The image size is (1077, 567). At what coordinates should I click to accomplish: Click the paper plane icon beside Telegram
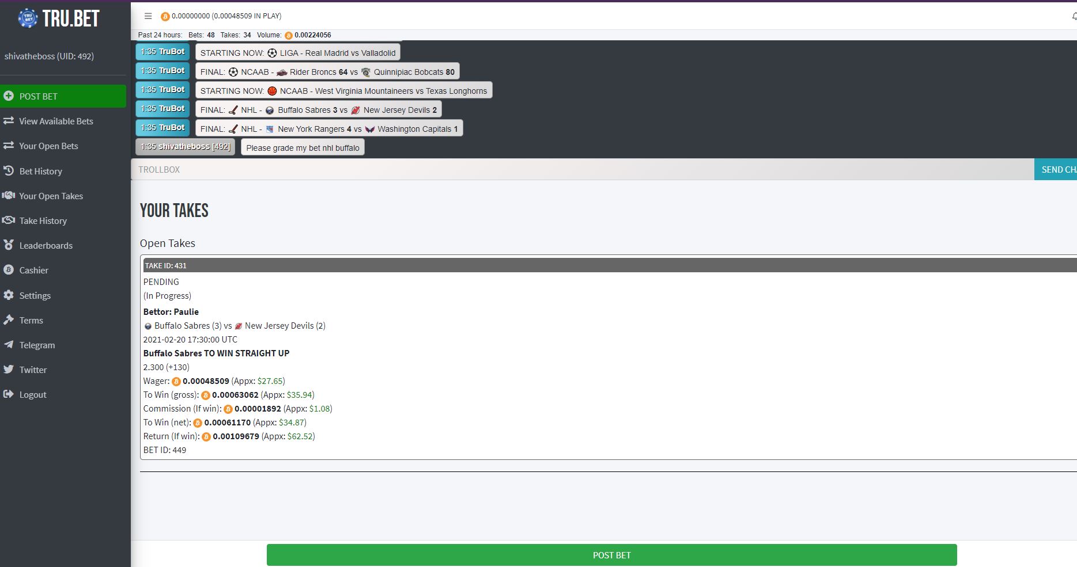pyautogui.click(x=9, y=345)
